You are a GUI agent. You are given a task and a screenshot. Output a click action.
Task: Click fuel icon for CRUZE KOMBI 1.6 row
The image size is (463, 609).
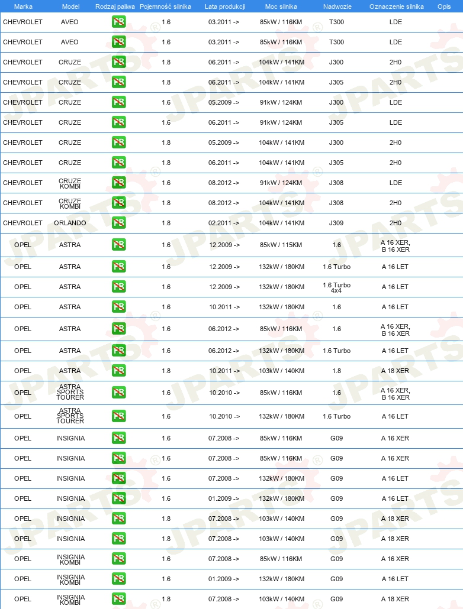(x=118, y=183)
